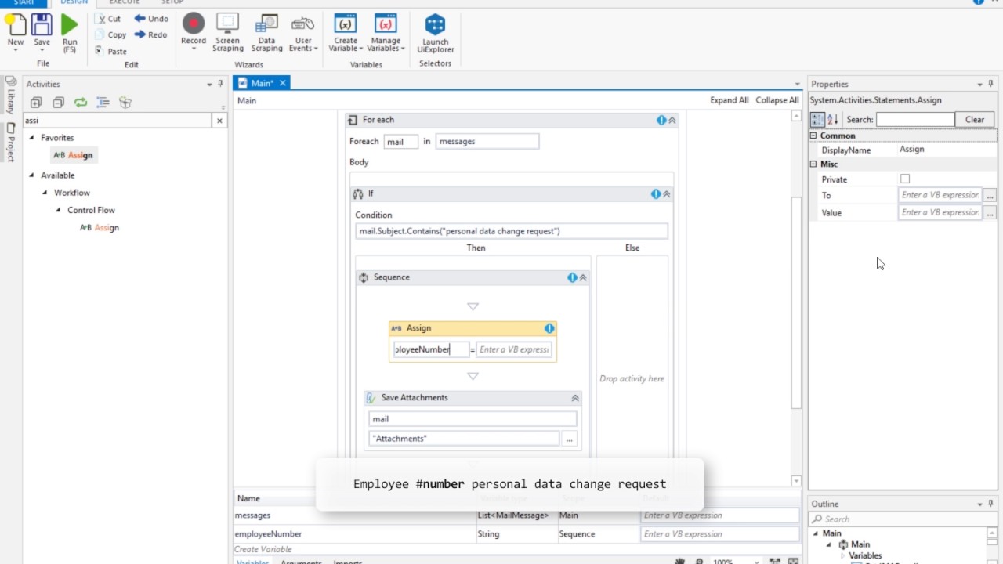Pin the Properties panel
1003x564 pixels.
[x=991, y=84]
